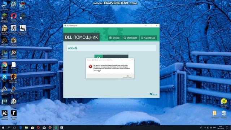Launch WarThunder desktop shortcut
Image resolution: width=231 pixels, height=130 pixels.
tap(14, 90)
